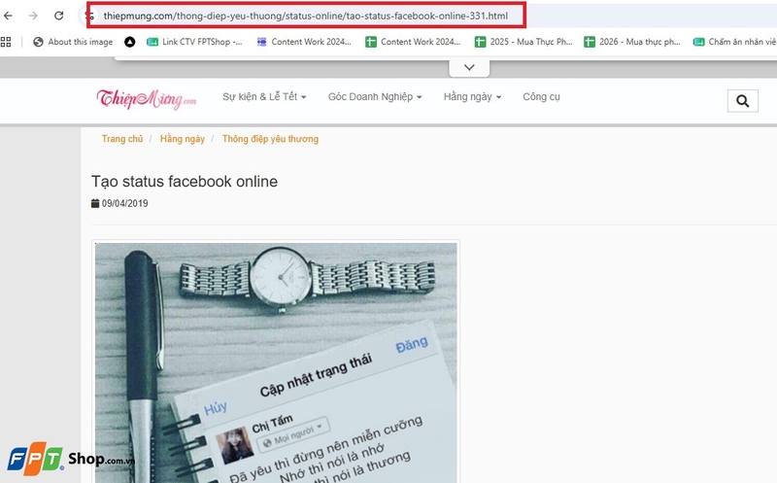
Task: Click the date 09/04/2019
Action: pyautogui.click(x=125, y=203)
